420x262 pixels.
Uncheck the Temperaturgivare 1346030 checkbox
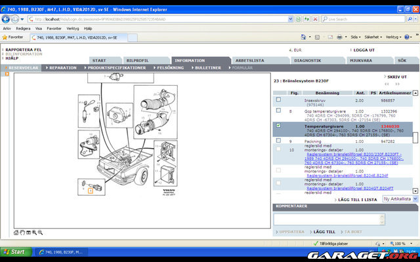278,126
